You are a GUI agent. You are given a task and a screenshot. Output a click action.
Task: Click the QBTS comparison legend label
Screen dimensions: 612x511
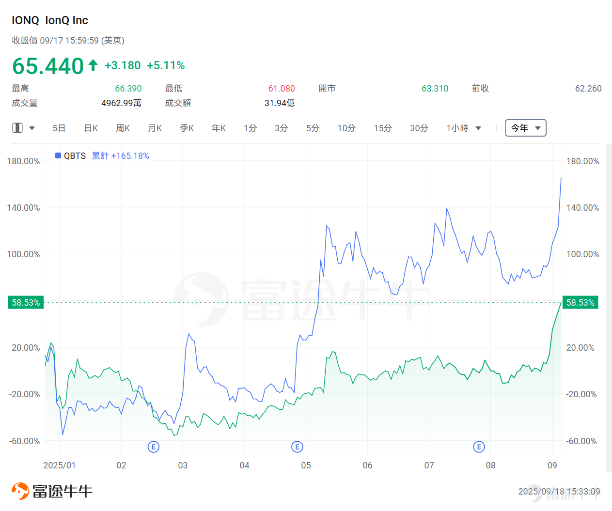[x=75, y=155]
